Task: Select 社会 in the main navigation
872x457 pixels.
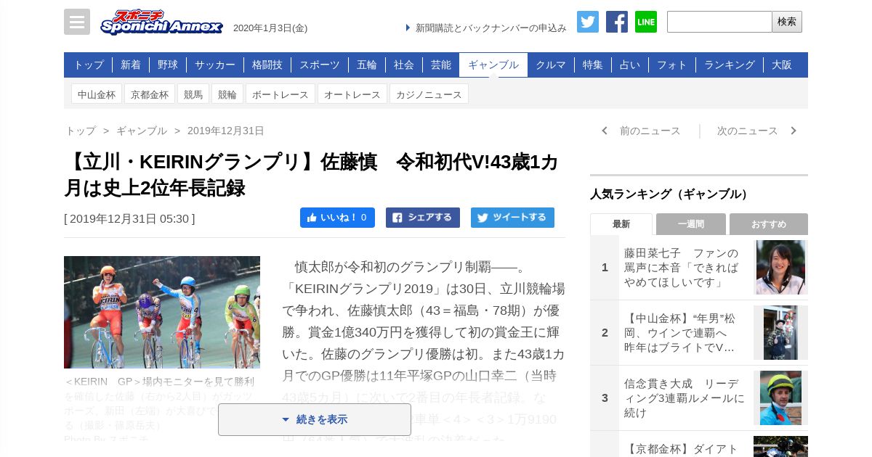Action: pyautogui.click(x=404, y=65)
